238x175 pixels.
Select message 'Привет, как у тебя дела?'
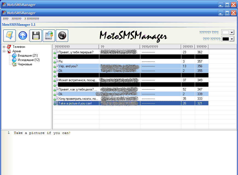131,89
